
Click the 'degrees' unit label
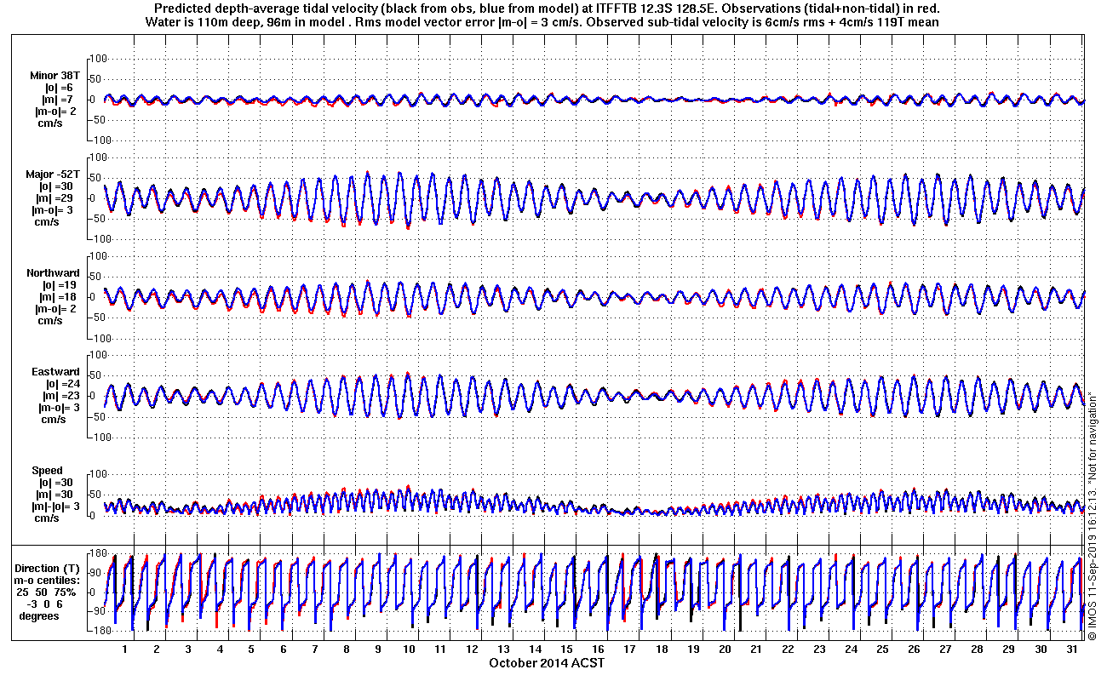pyautogui.click(x=39, y=615)
